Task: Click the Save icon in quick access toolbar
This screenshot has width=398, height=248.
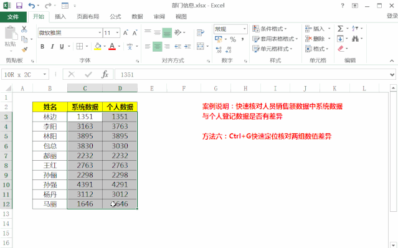Action: coord(19,6)
